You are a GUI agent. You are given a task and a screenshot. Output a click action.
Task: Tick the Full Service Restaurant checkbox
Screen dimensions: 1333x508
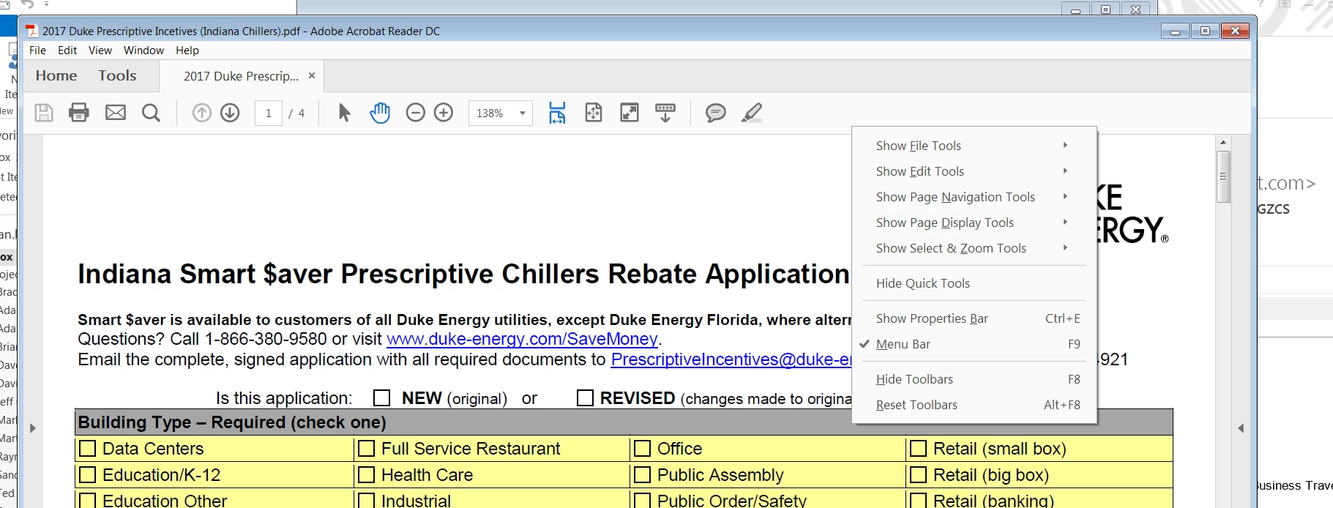[x=366, y=449]
